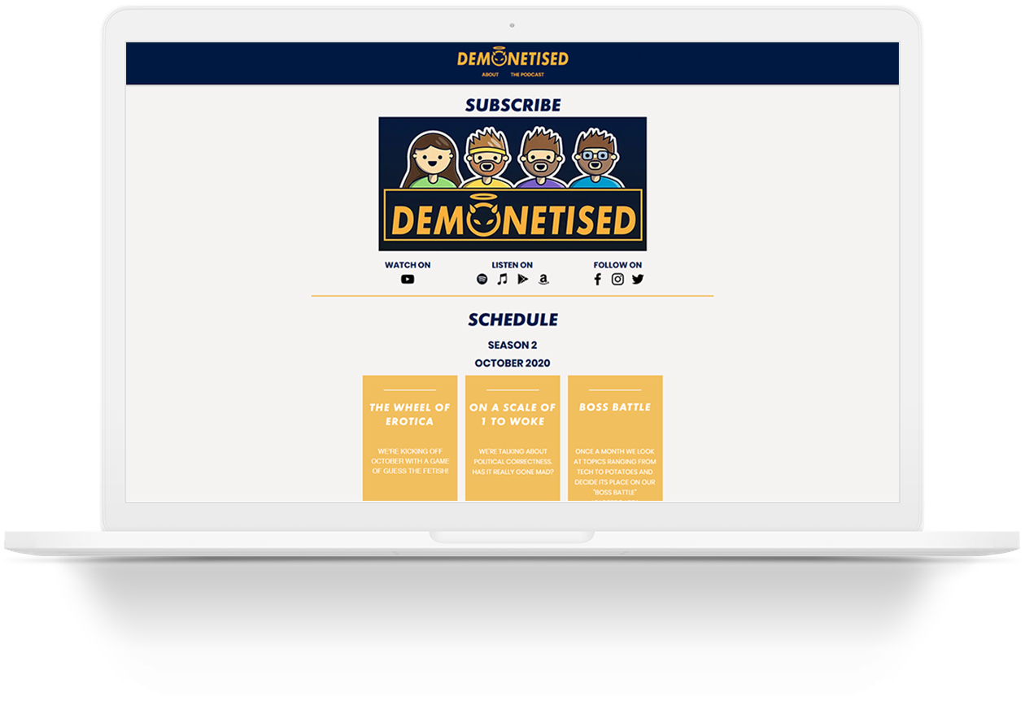This screenshot has height=705, width=1025.
Task: Select the Spotify icon under Listen On
Action: point(482,278)
